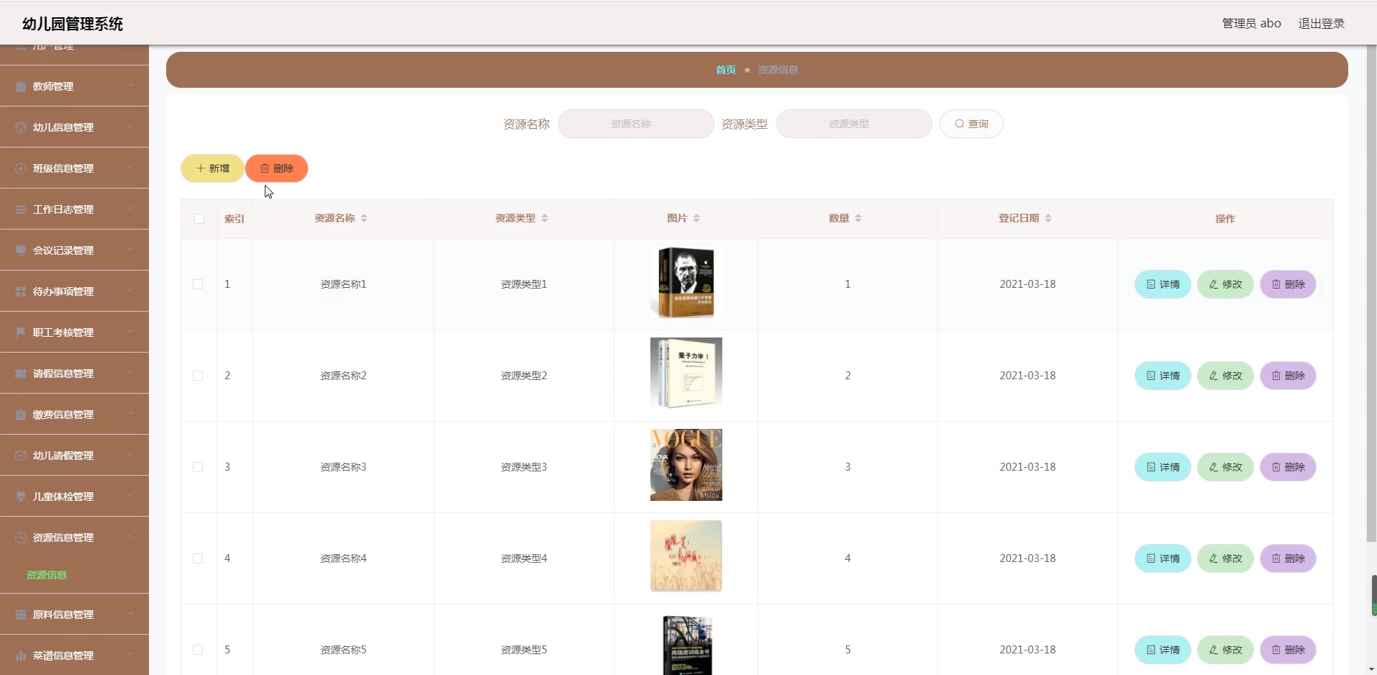The width and height of the screenshot is (1377, 675).
Task: Expand the 待办事项管理 menu chevron
Action: (x=130, y=291)
